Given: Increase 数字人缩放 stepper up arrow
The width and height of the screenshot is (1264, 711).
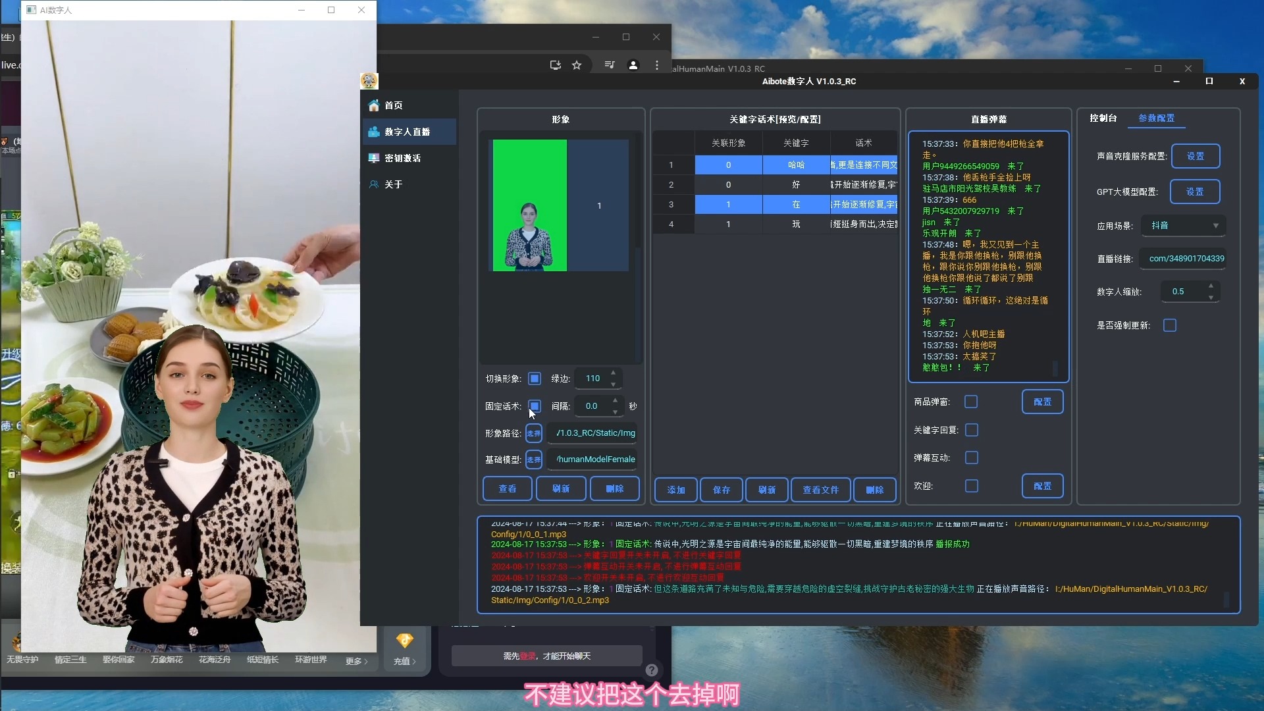Looking at the screenshot, I should [x=1211, y=286].
